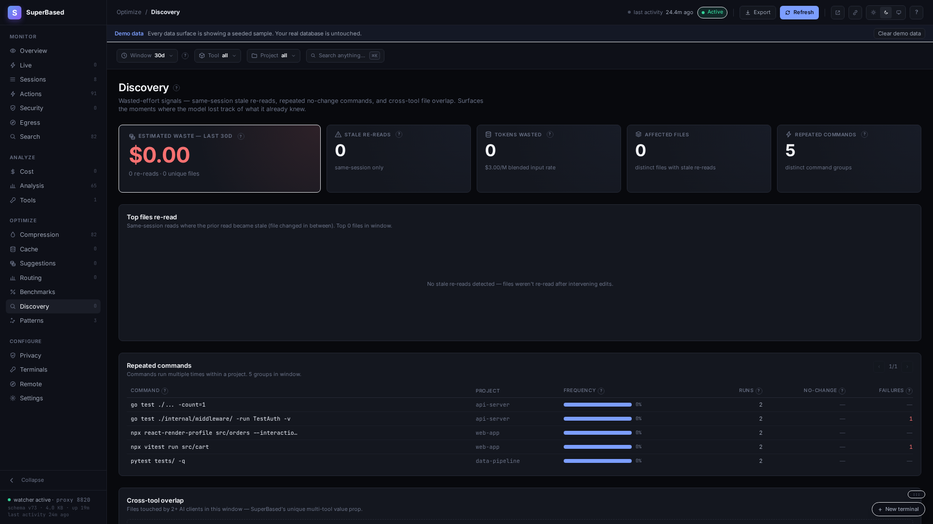Open the pop-out external link icon

click(837, 13)
